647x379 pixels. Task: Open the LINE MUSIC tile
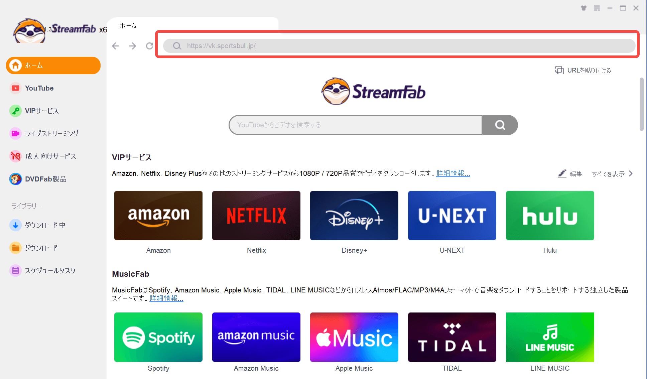550,337
